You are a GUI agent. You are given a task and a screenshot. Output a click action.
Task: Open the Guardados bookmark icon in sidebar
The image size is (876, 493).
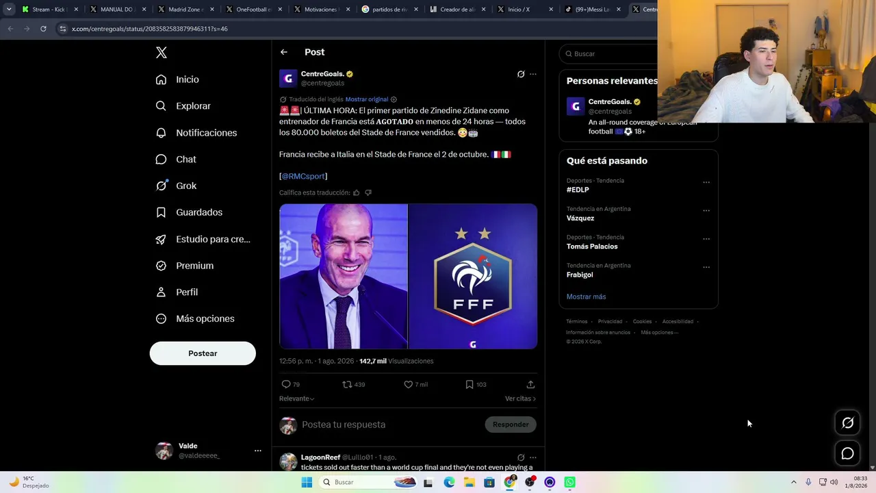coord(161,212)
